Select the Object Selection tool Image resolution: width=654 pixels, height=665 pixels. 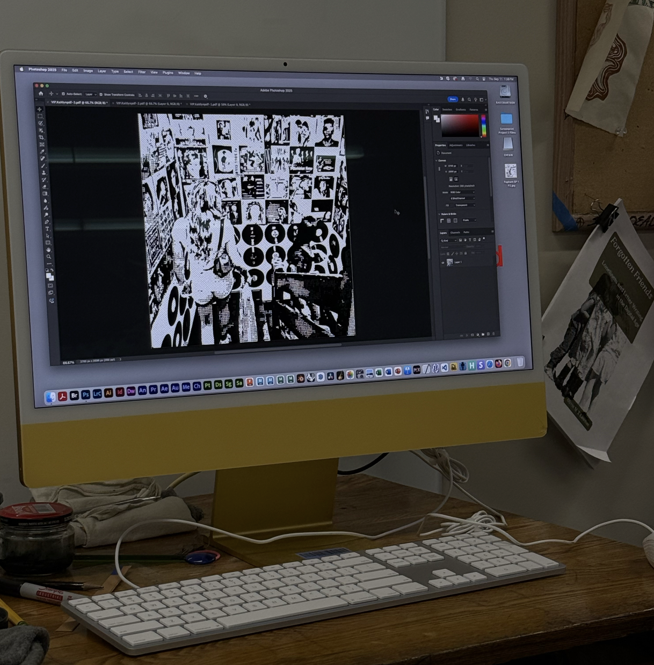point(41,130)
